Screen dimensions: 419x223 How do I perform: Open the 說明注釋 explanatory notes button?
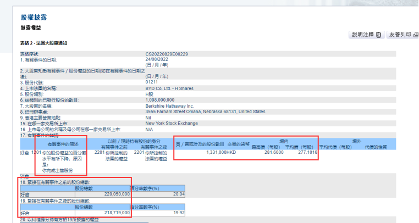[x=367, y=35]
